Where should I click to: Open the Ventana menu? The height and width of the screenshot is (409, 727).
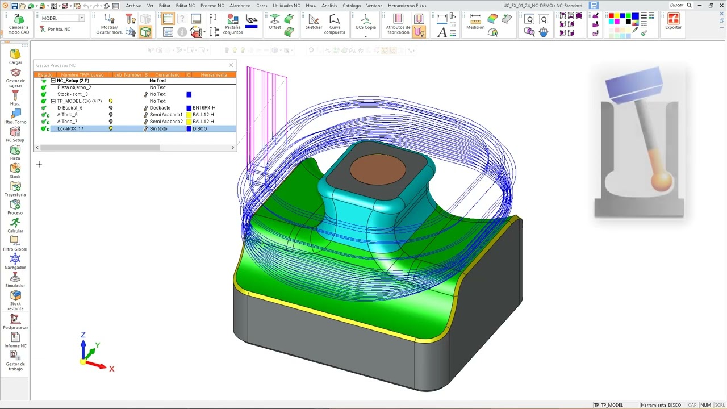click(374, 6)
